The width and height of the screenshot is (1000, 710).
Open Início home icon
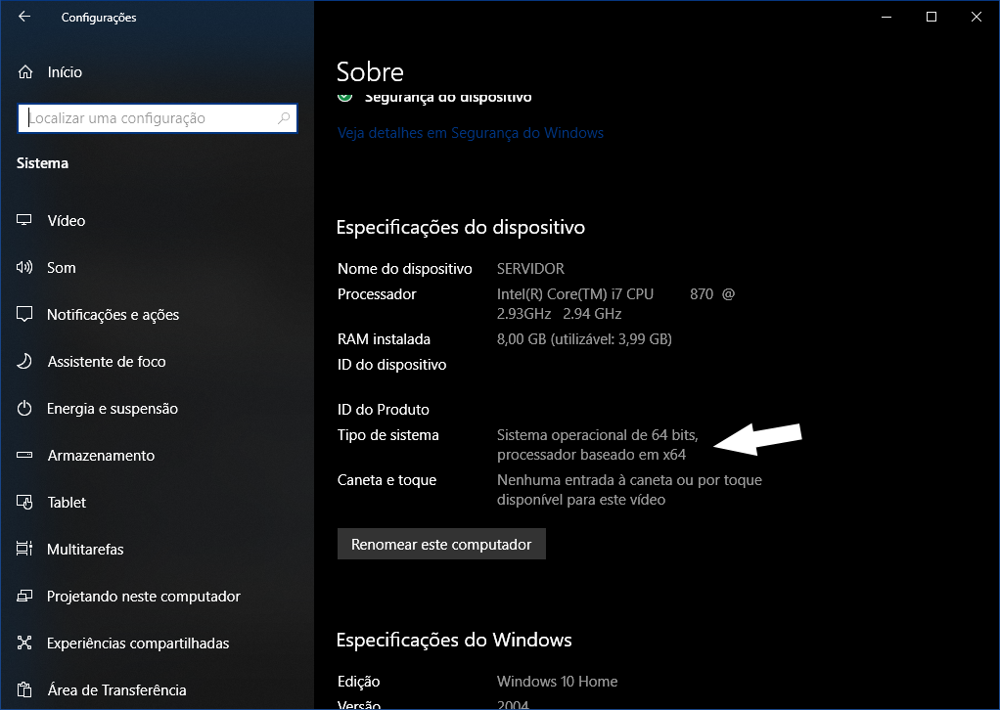pyautogui.click(x=24, y=72)
